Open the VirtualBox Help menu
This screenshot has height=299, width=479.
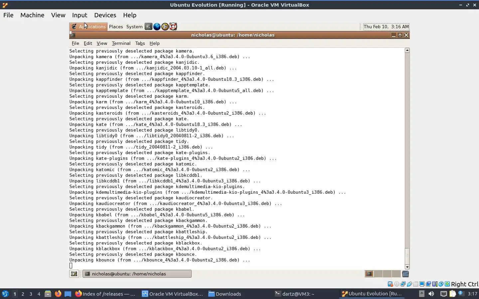pos(130,15)
